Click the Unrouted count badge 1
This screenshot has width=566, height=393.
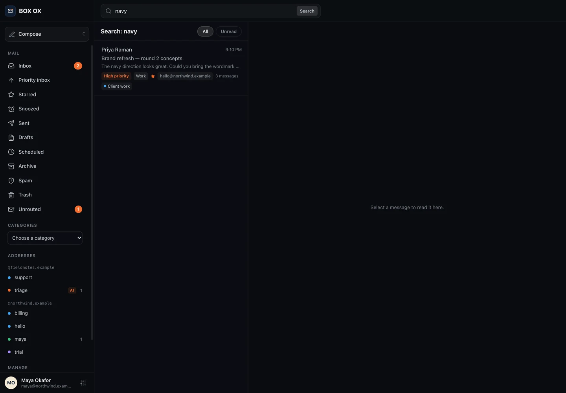[78, 209]
